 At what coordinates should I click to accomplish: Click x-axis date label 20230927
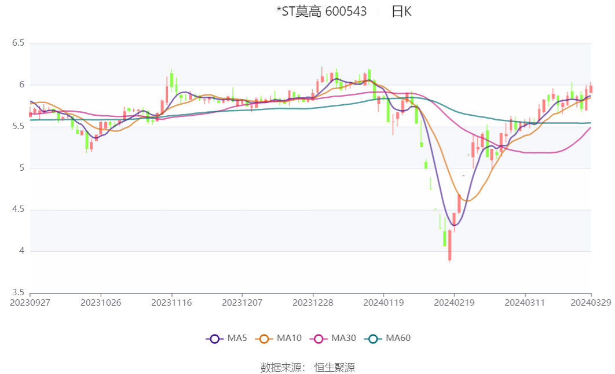point(30,303)
